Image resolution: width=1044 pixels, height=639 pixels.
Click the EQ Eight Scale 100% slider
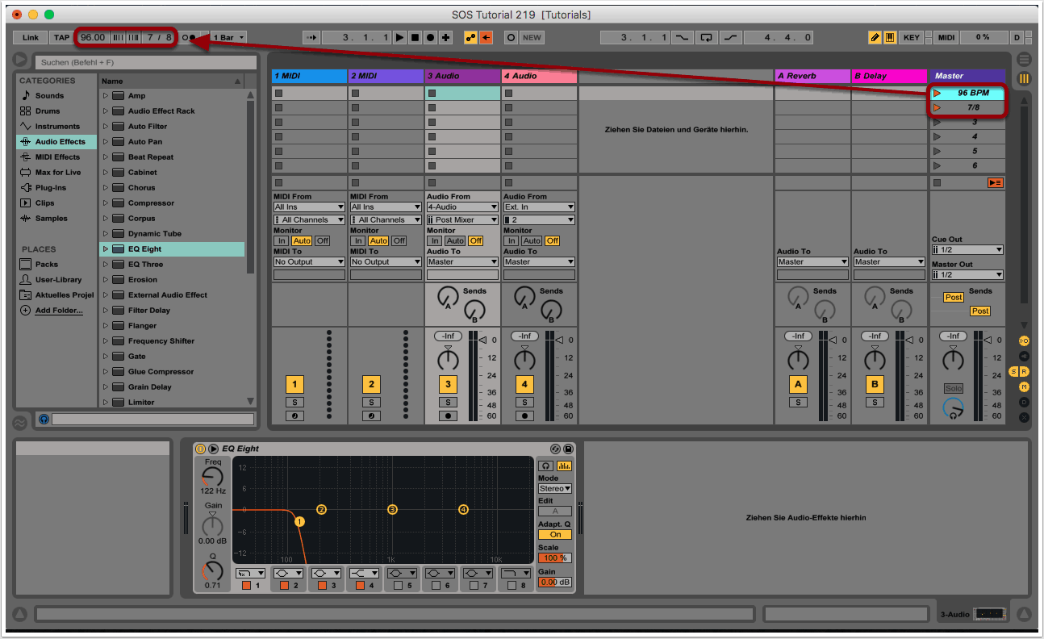tap(554, 558)
